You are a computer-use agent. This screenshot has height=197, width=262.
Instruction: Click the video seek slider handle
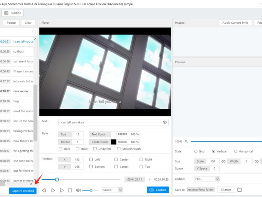[x=57, y=180]
